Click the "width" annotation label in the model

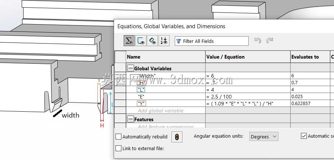click(x=71, y=115)
